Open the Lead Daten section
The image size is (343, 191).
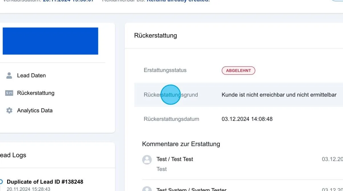click(x=31, y=76)
